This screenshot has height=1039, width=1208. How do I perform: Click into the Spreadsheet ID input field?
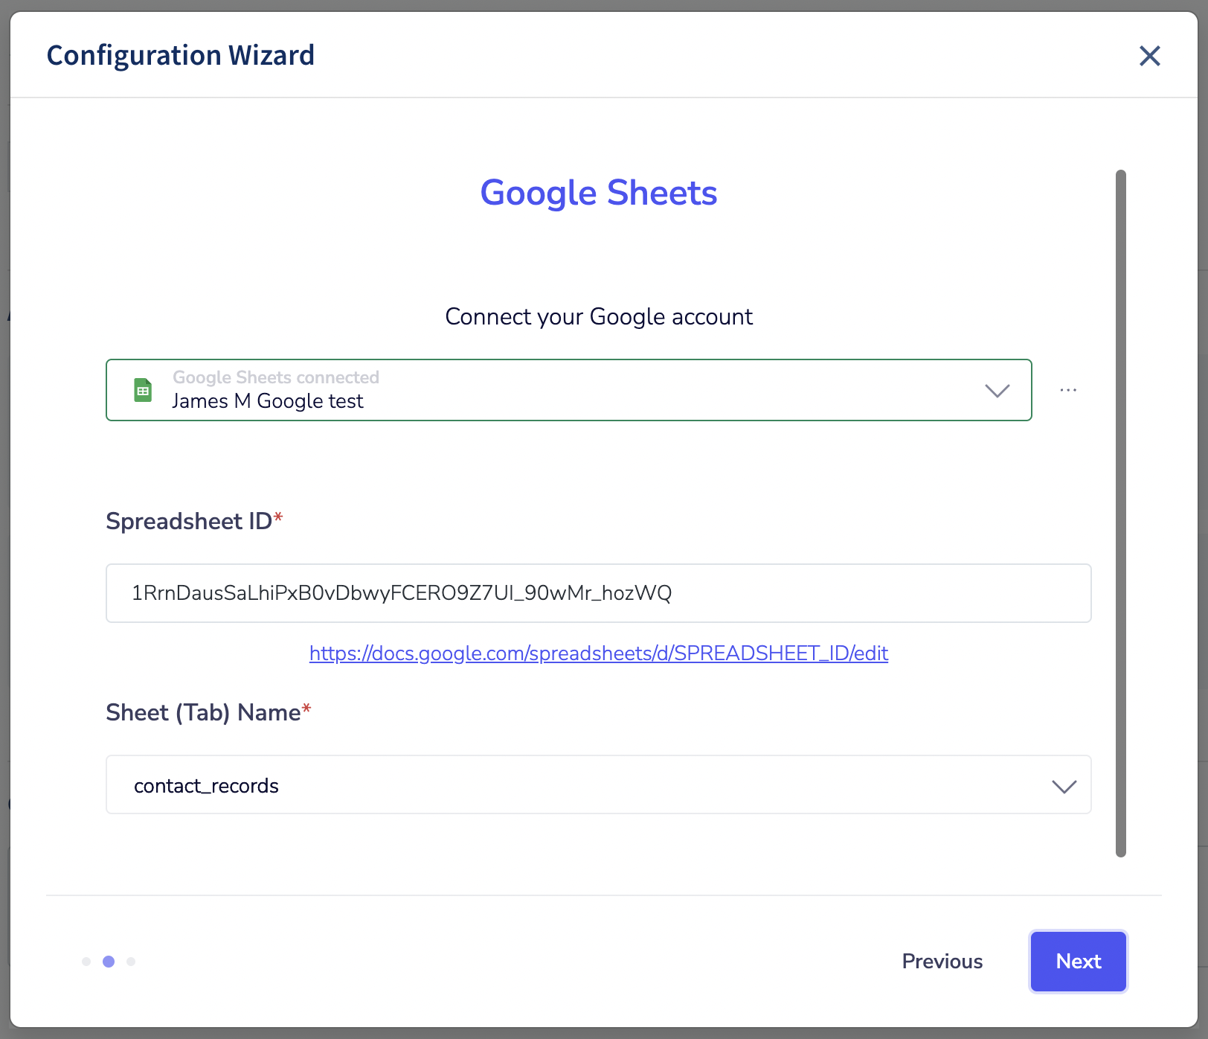[598, 593]
